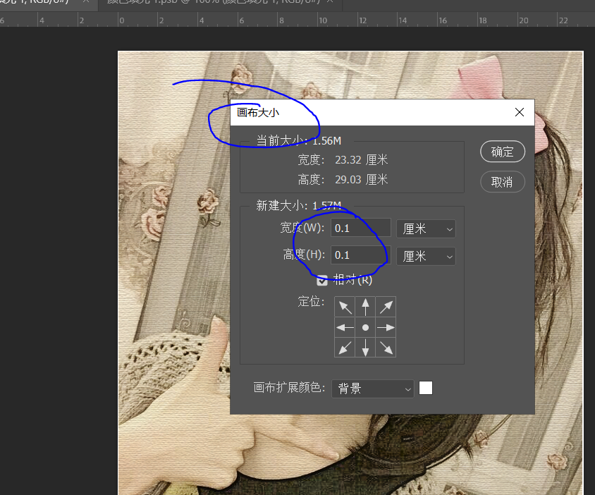Screen dimensions: 595x495
Task: Open the height unit 厘米 dropdown
Action: point(426,256)
